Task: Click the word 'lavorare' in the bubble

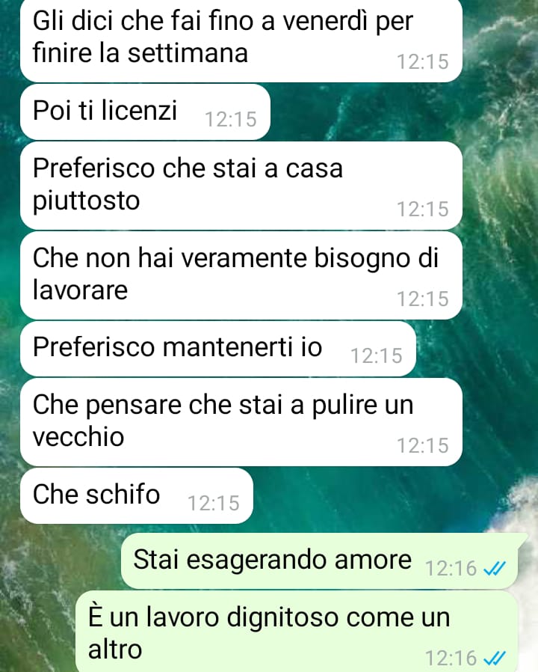Action: 80,290
